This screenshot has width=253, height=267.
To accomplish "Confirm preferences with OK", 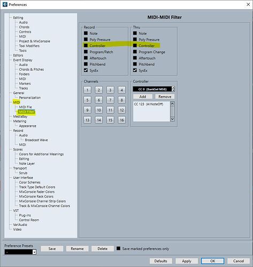I will (212, 261).
